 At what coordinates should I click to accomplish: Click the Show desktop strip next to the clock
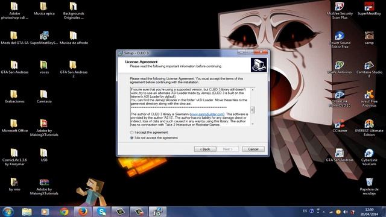(384, 212)
